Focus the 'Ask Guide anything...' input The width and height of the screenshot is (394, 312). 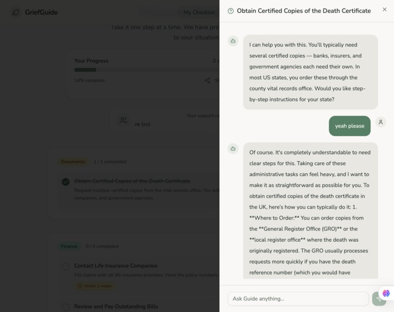pos(298,299)
